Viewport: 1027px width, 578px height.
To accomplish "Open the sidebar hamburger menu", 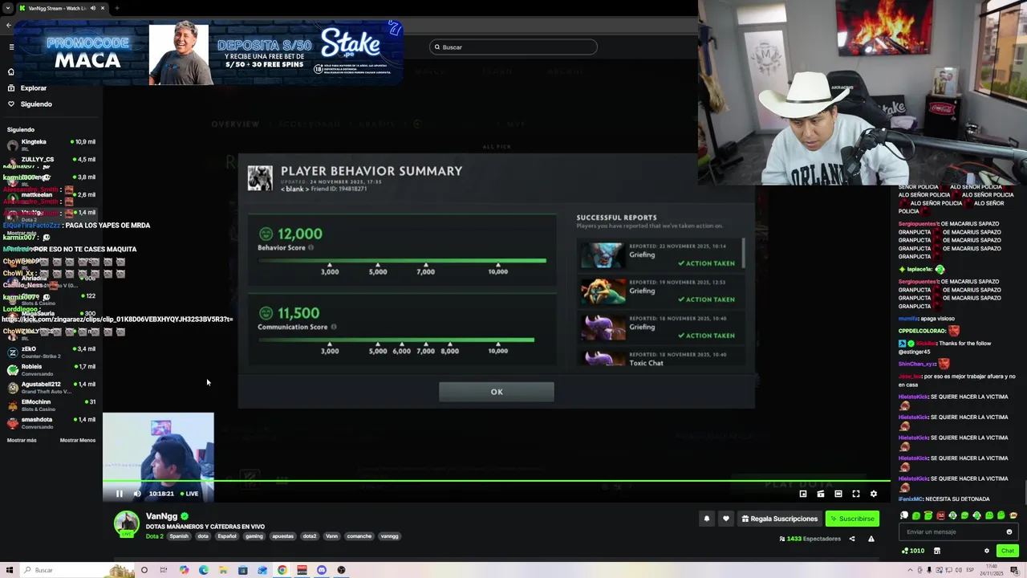I will [x=11, y=47].
